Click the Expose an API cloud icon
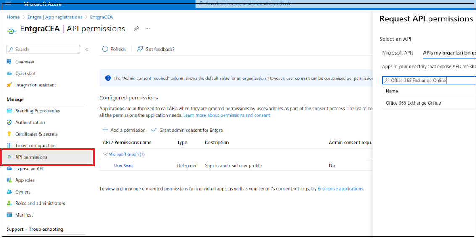Screen dimensions: 476x238 [9, 169]
